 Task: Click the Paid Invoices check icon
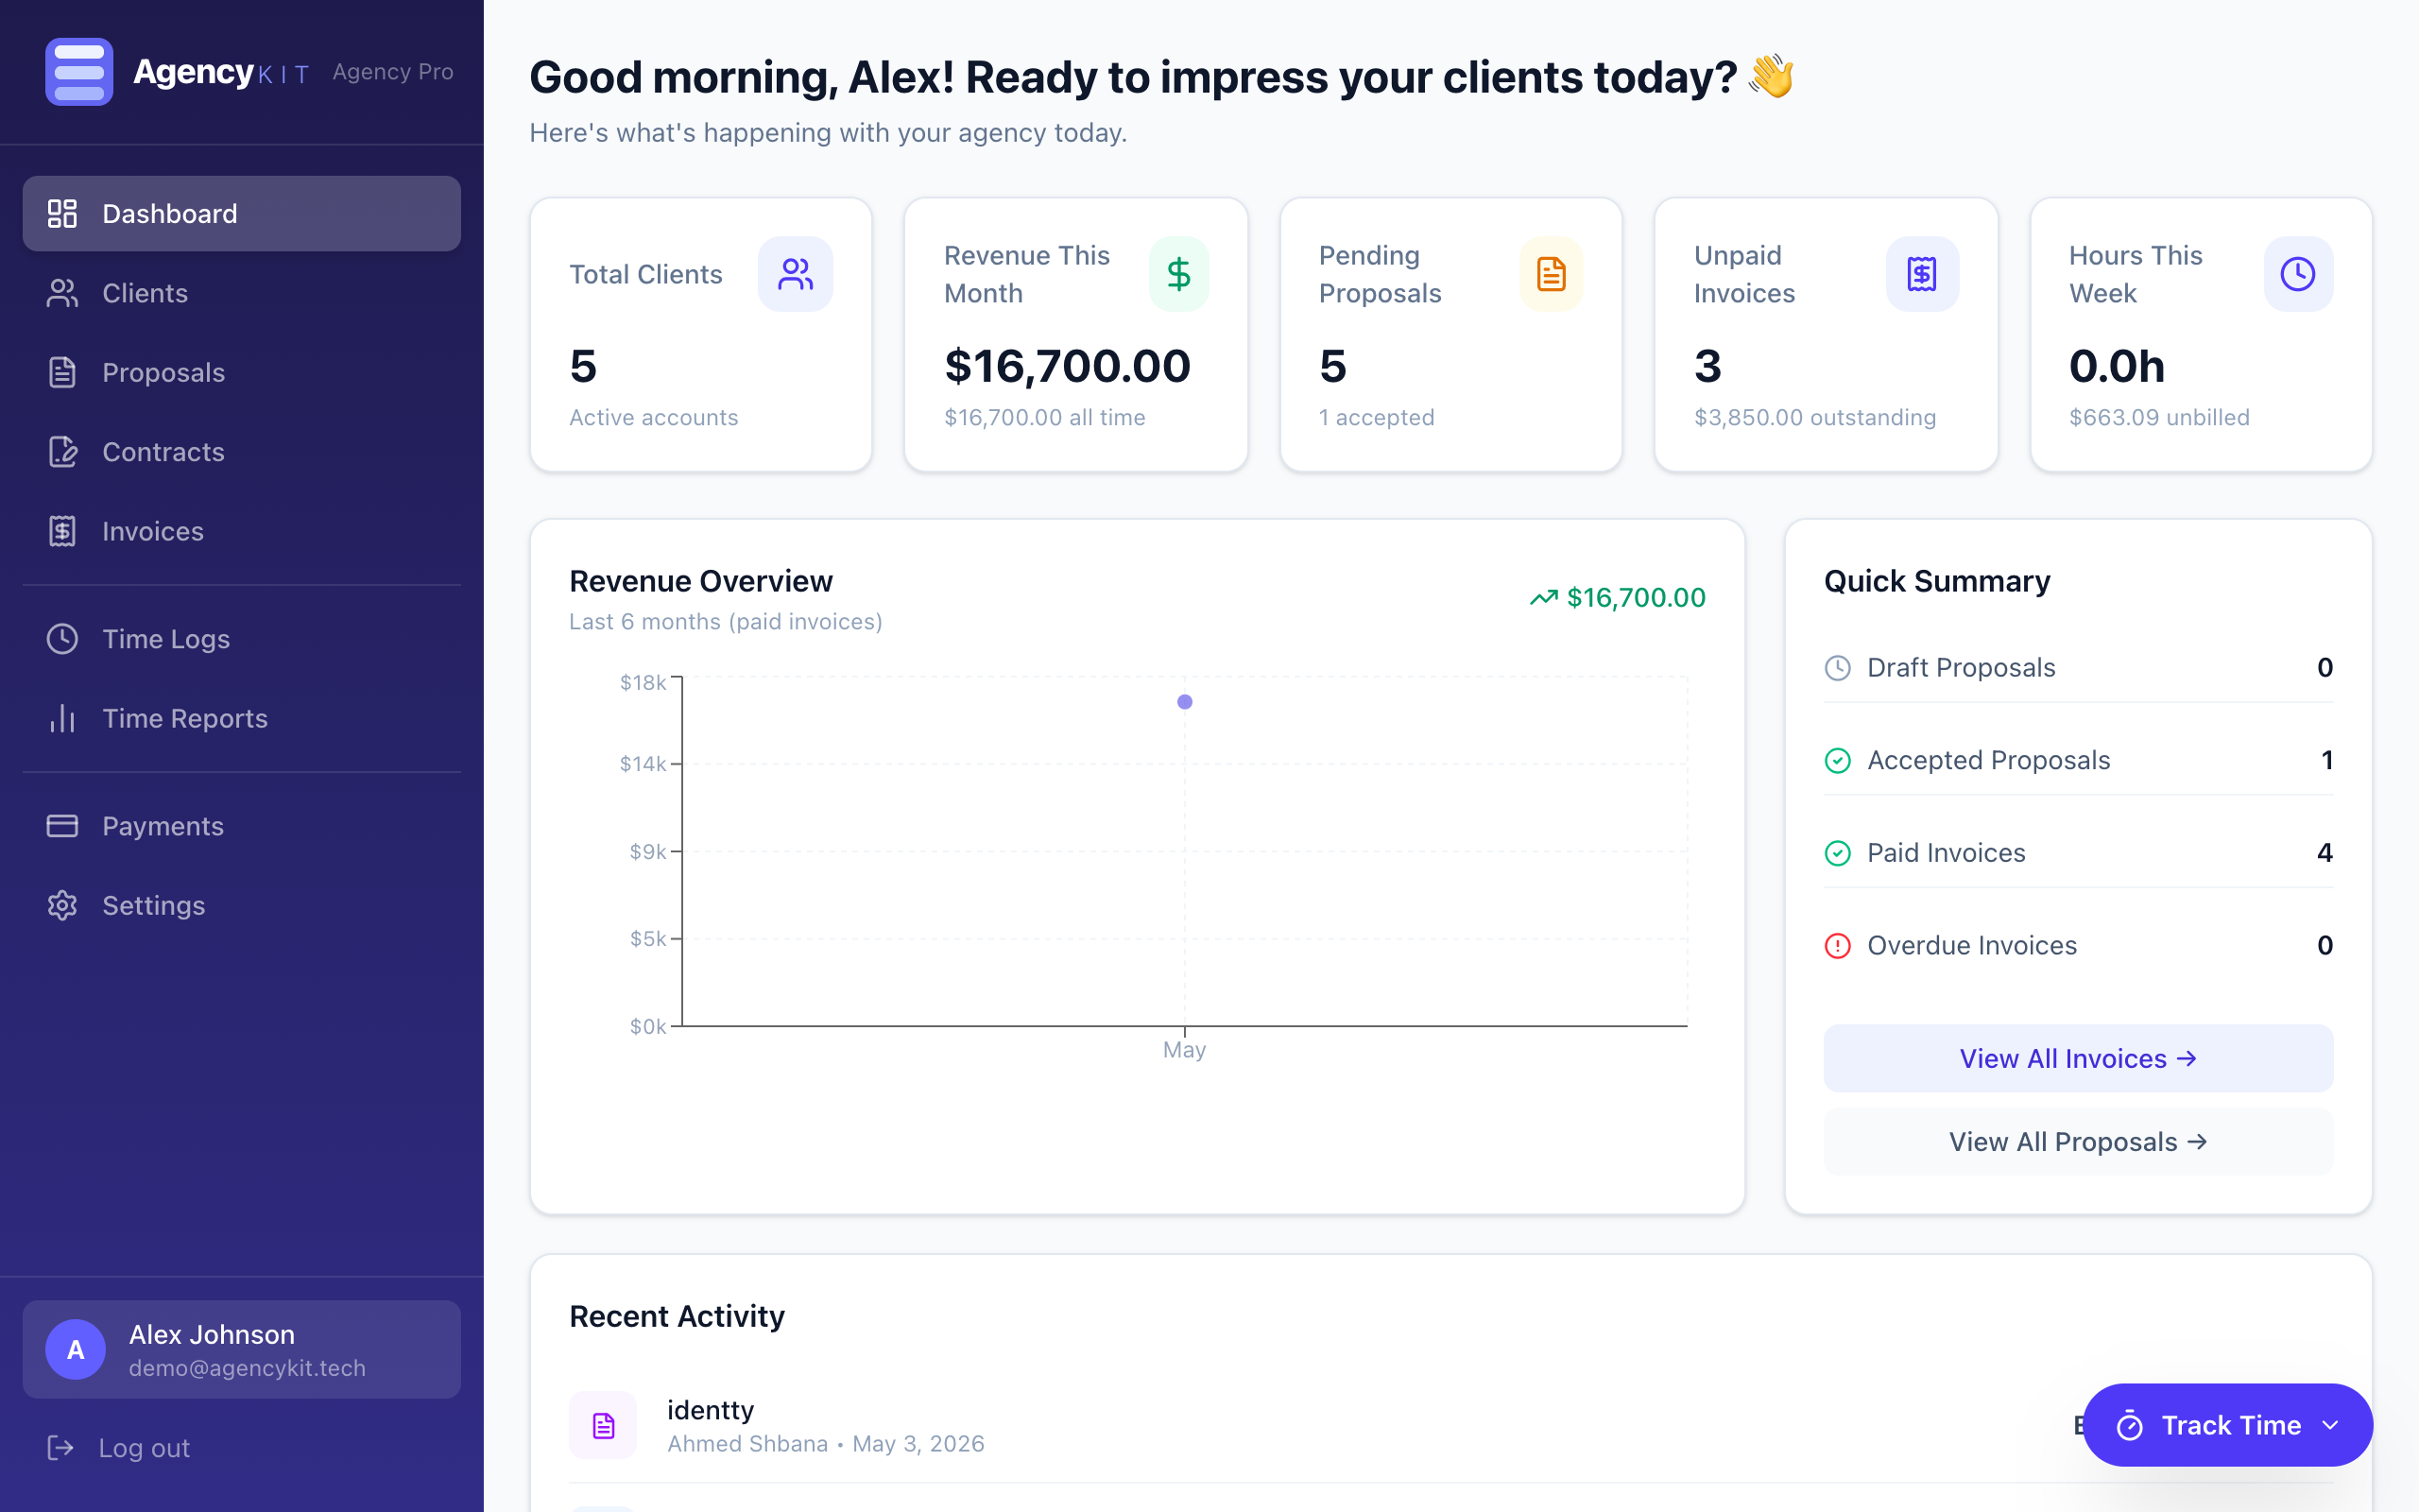[1838, 853]
